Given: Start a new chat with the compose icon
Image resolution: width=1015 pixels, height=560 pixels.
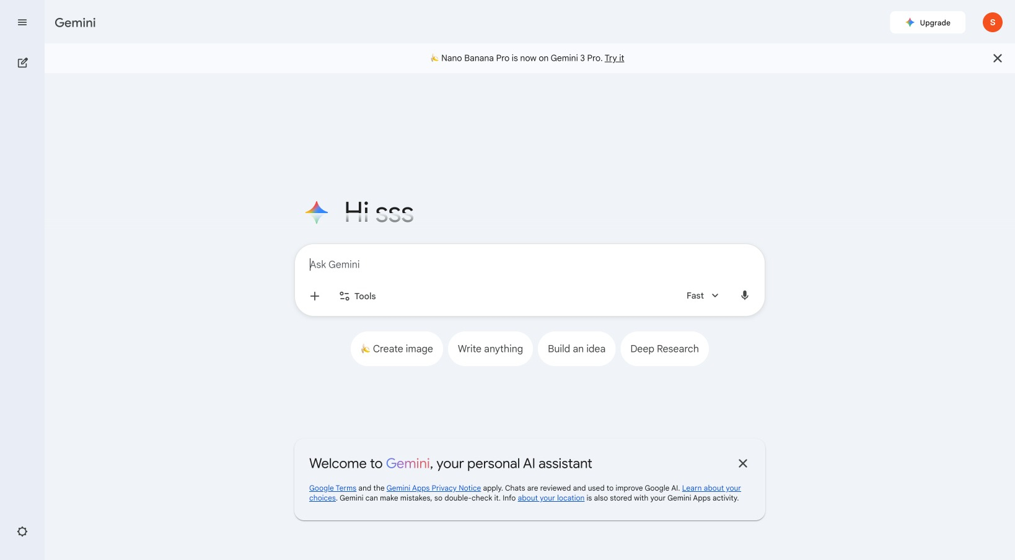Looking at the screenshot, I should click(x=22, y=63).
